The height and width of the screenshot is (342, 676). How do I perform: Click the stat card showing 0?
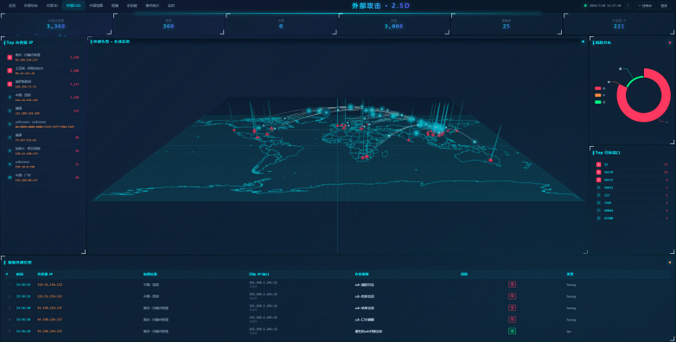[281, 23]
